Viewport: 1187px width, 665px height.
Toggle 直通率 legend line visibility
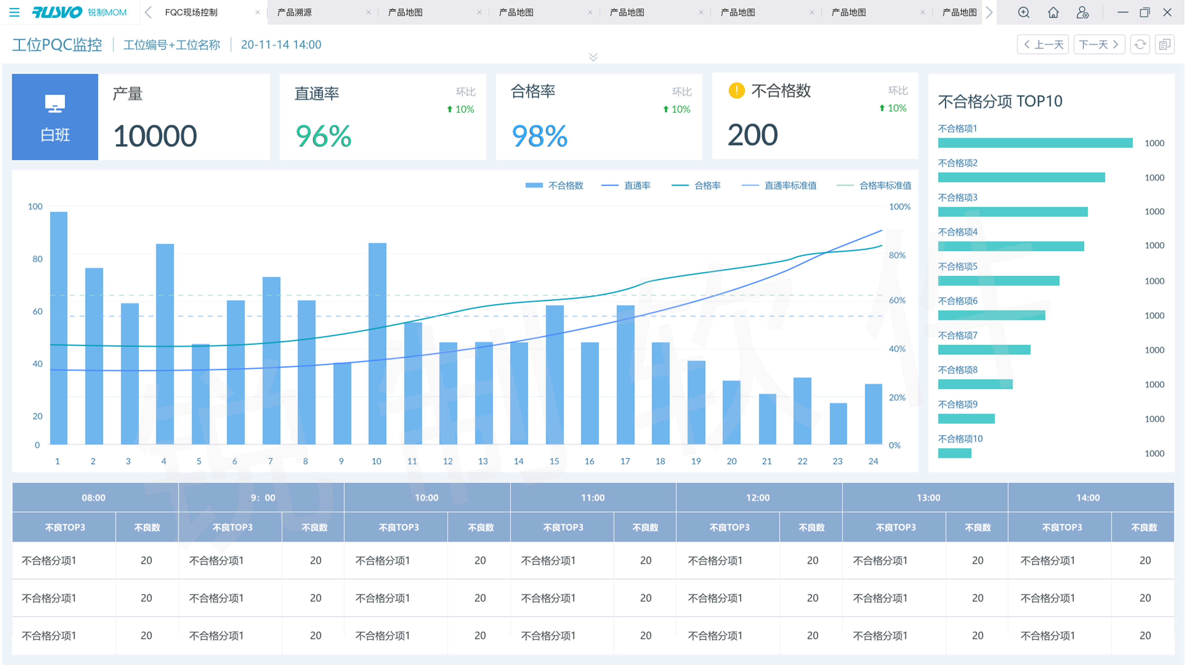626,186
